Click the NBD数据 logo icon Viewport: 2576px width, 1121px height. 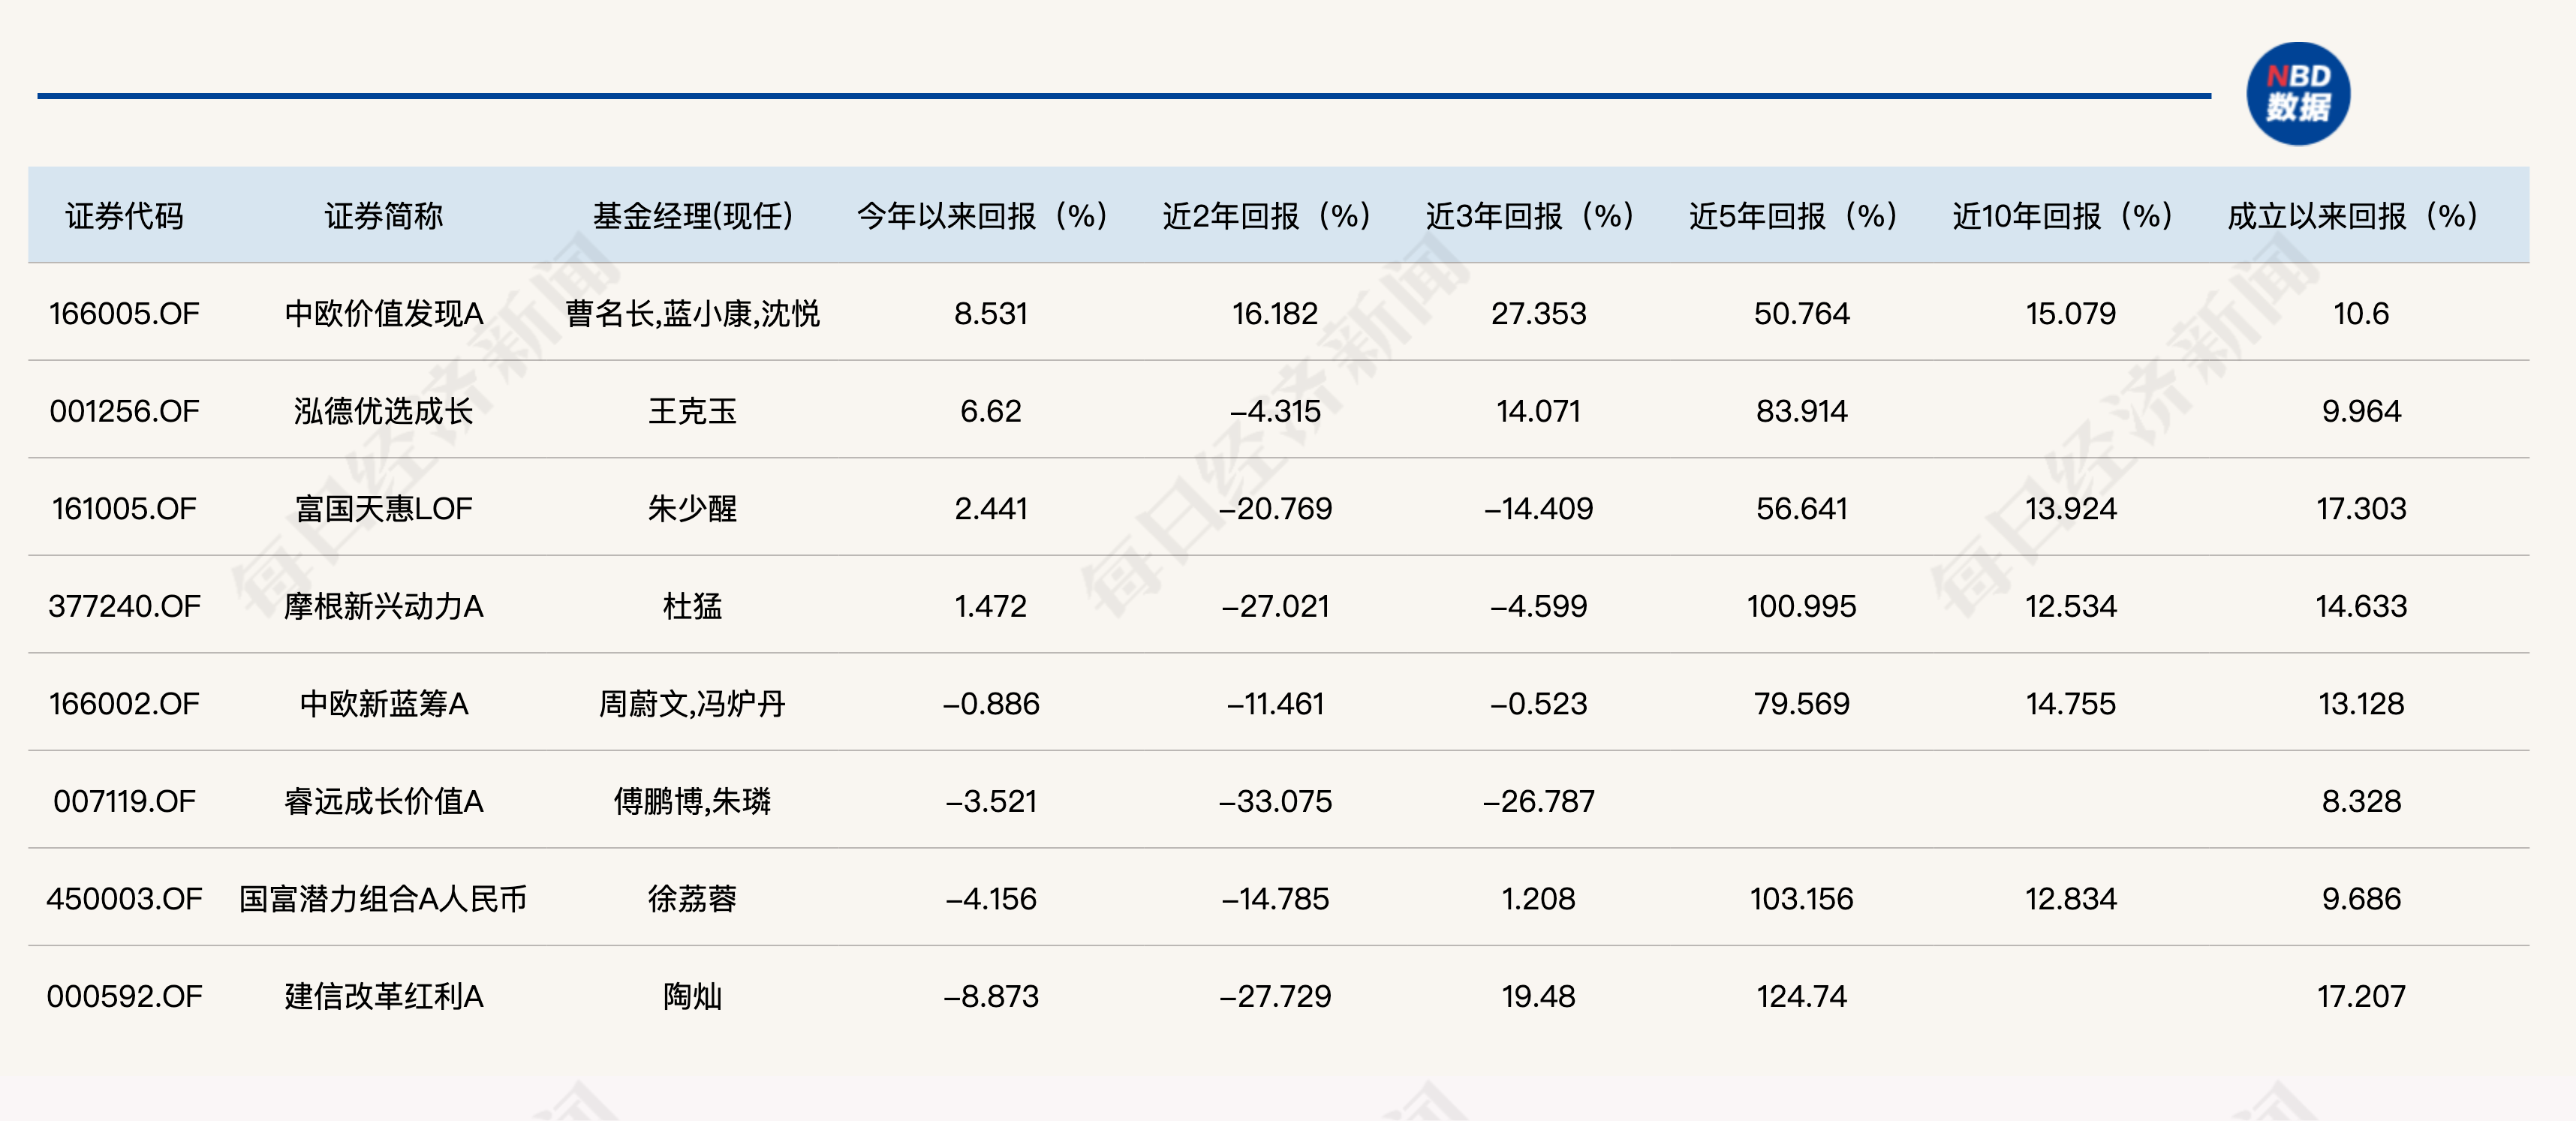[x=2297, y=94]
